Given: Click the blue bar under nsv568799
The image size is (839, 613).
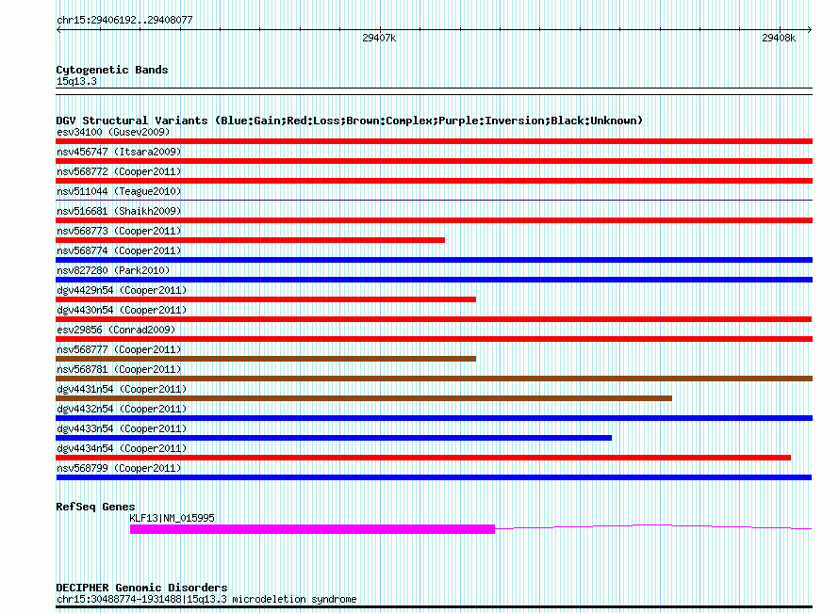Looking at the screenshot, I should (434, 477).
